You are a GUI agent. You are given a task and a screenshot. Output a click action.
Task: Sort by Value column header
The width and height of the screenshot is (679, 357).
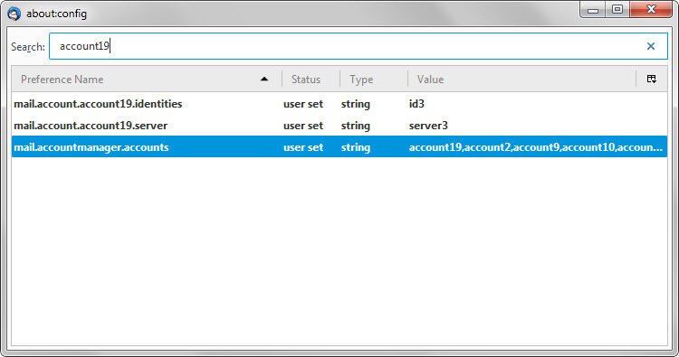click(521, 80)
